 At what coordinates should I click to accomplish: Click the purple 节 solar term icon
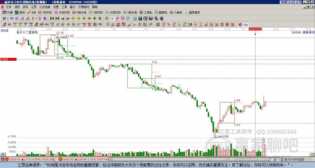[122, 19]
